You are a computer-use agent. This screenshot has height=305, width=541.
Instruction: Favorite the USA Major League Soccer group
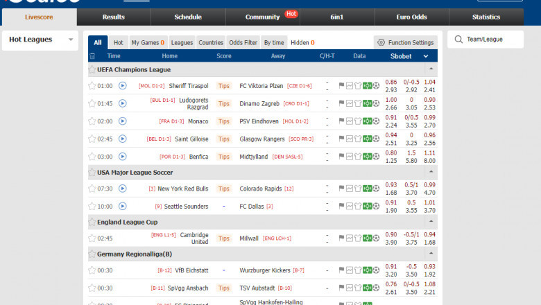[x=92, y=173]
